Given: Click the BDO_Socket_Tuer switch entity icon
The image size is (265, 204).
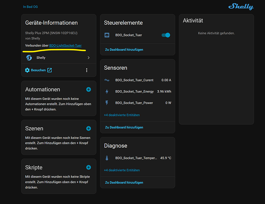Looking at the screenshot, I should tap(107, 35).
